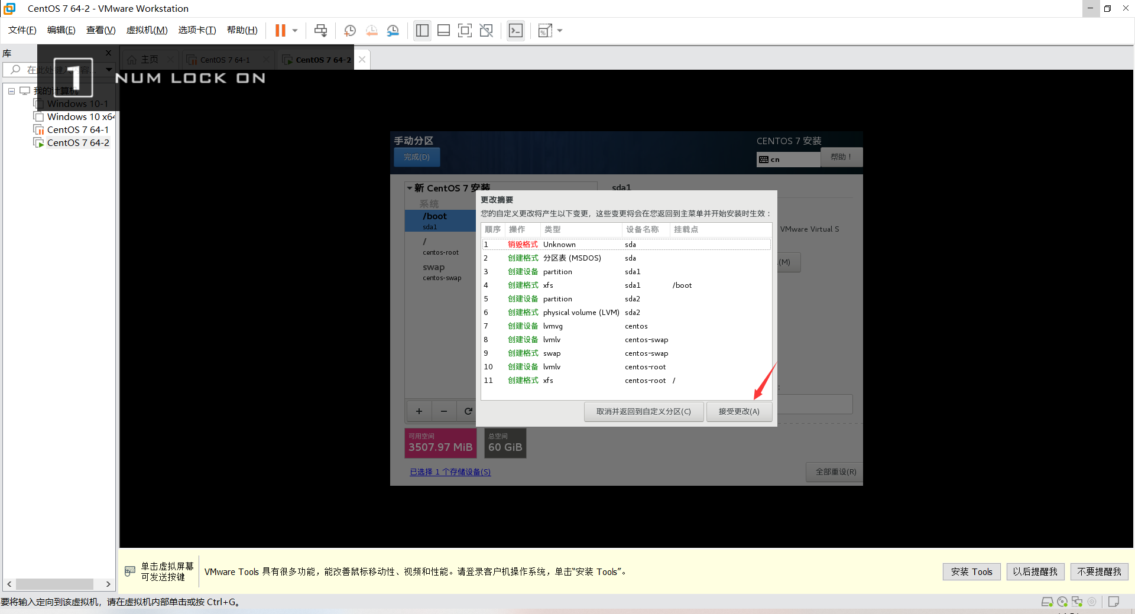Enter full screen mode icon
The height and width of the screenshot is (614, 1135).
click(x=465, y=31)
